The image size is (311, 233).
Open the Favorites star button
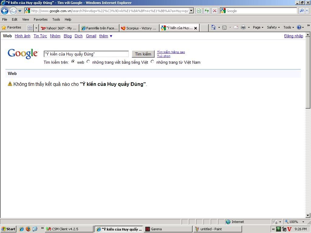point(12,28)
